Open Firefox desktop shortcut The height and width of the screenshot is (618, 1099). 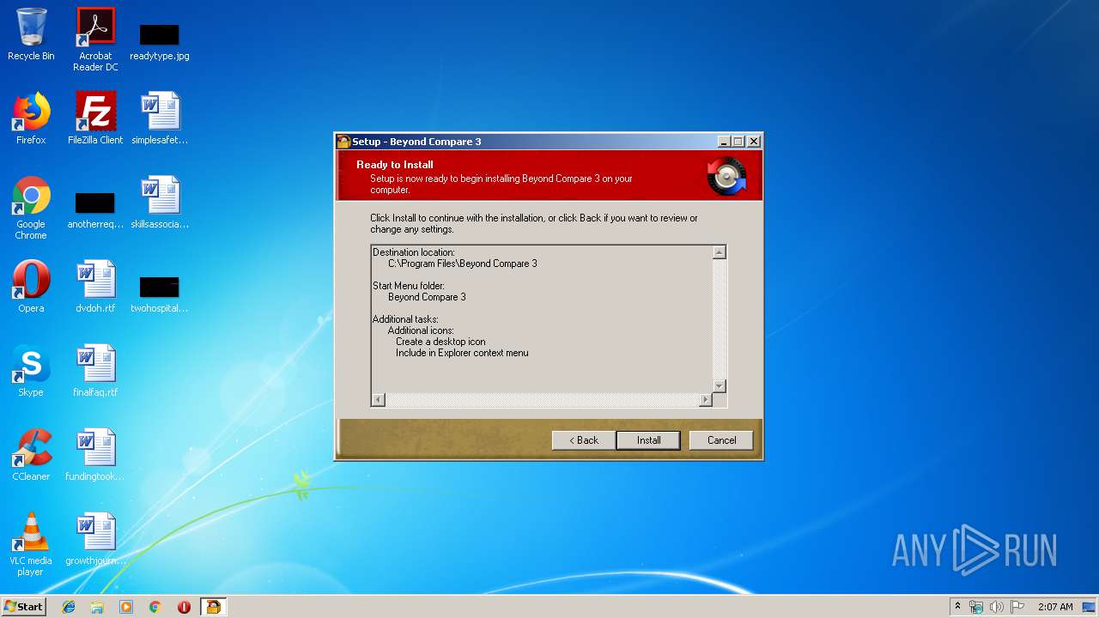coord(31,118)
